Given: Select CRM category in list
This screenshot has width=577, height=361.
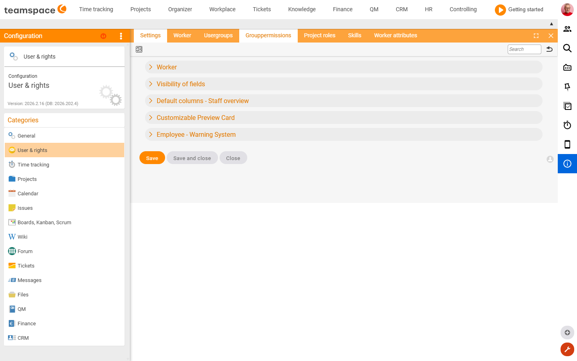Looking at the screenshot, I should coord(65,338).
